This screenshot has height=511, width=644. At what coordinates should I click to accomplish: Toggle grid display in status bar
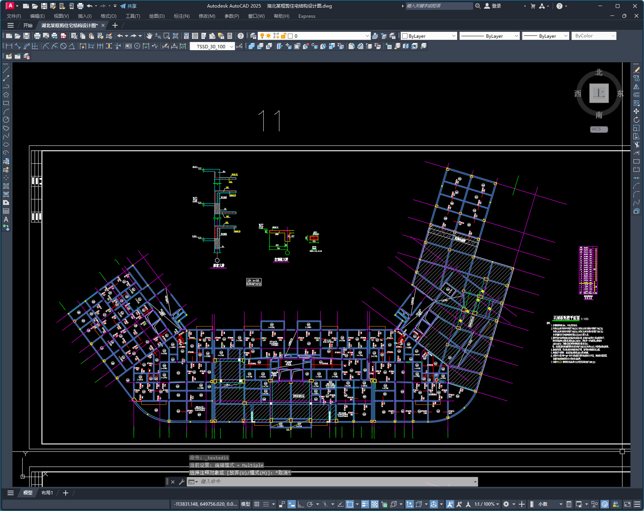tap(257, 504)
